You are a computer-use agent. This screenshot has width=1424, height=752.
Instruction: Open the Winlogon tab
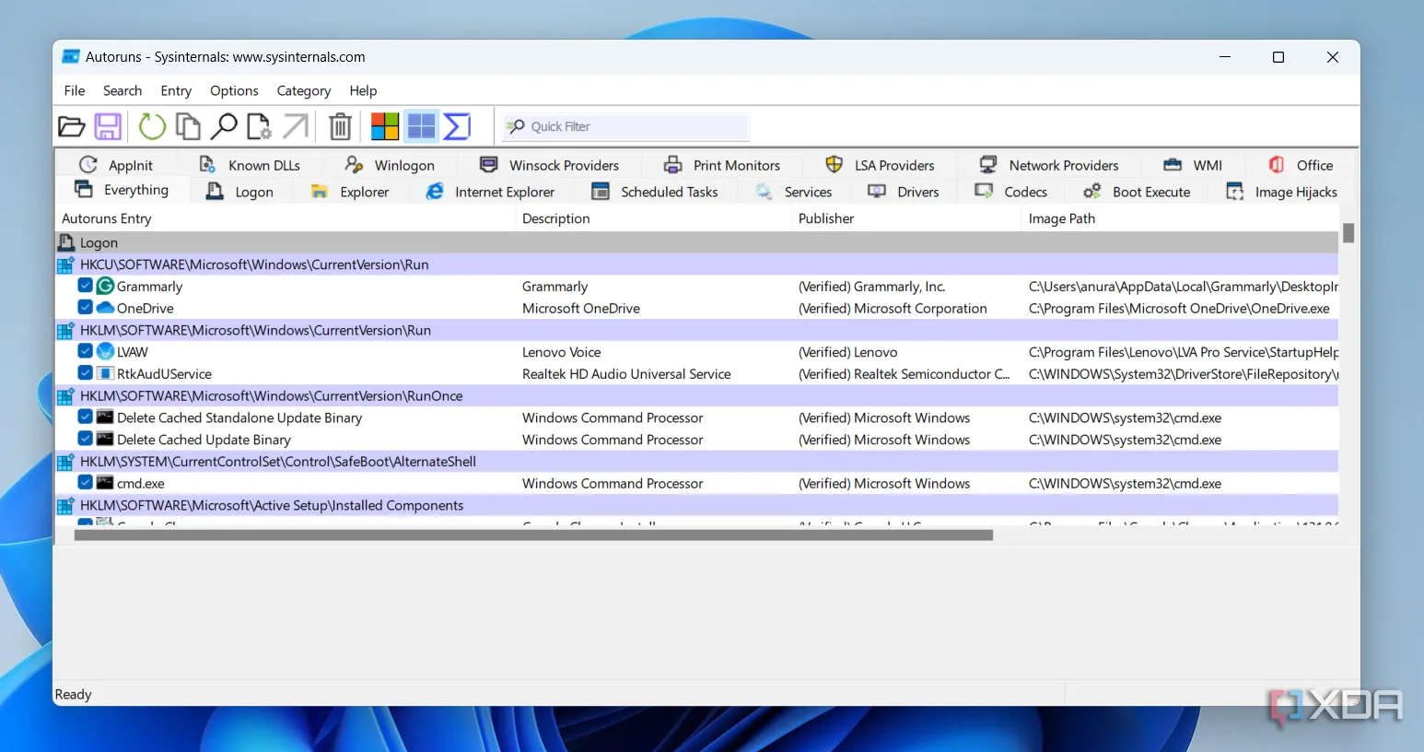click(390, 165)
